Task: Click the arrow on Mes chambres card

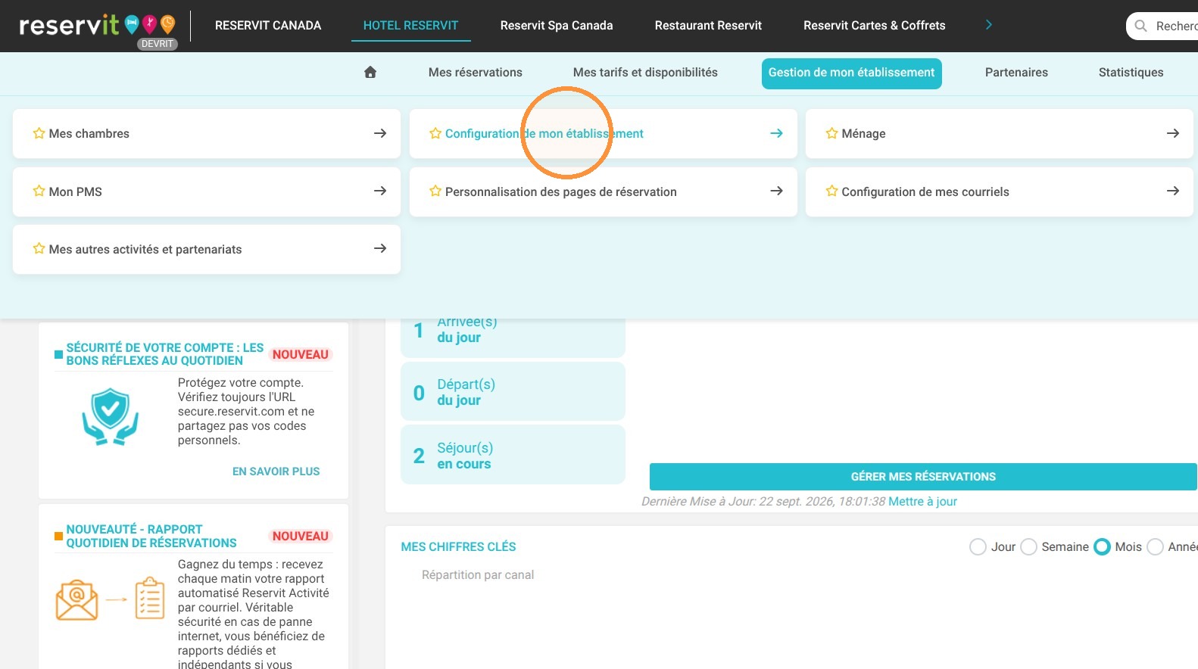Action: click(x=380, y=133)
